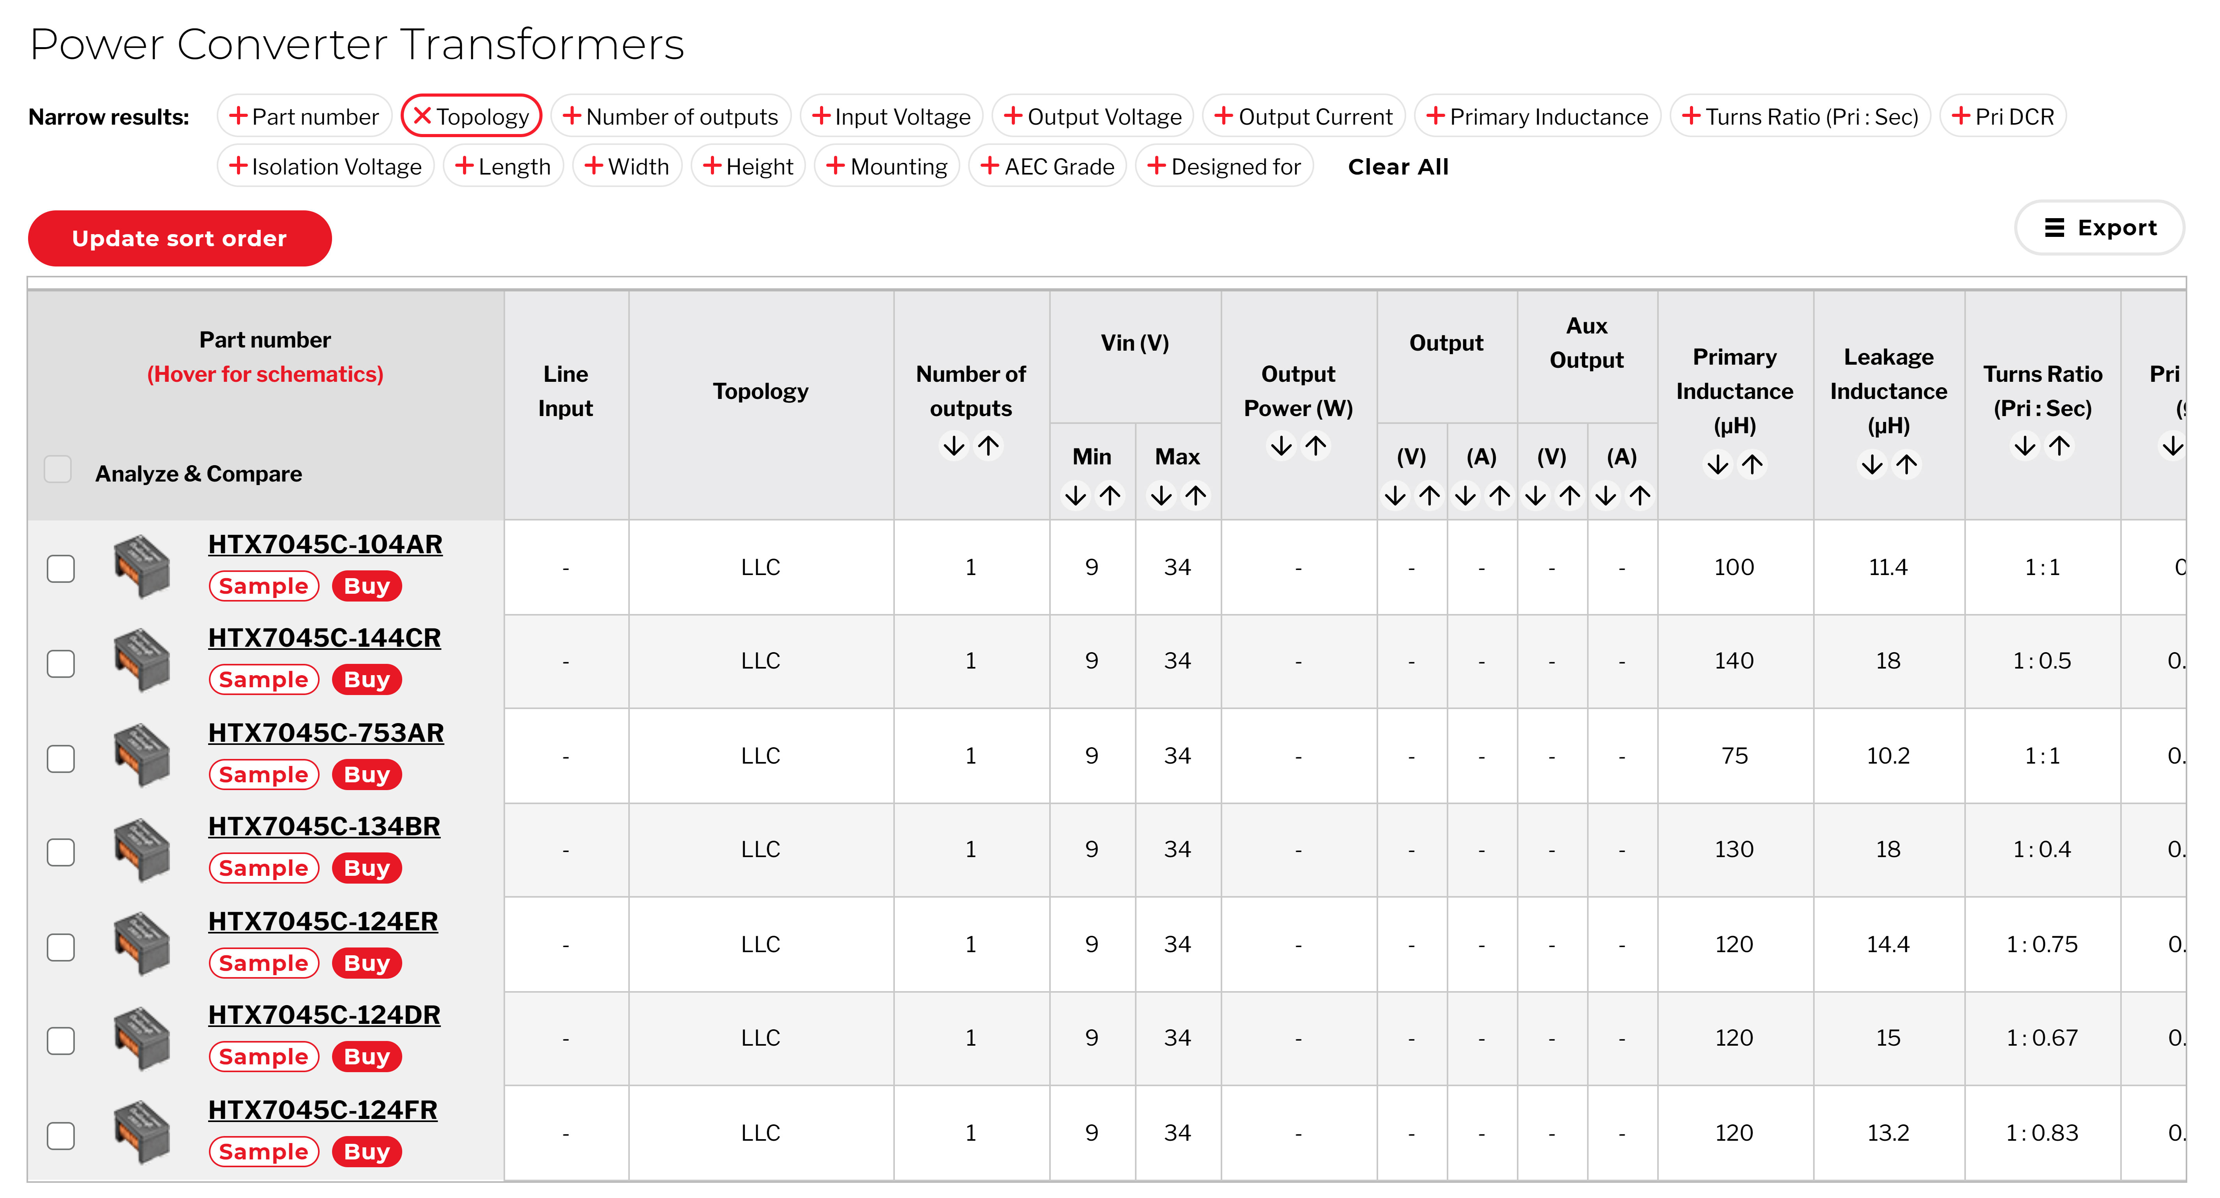The width and height of the screenshot is (2220, 1198).
Task: Select checkbox for HTX7045C-104AR
Action: 60,568
